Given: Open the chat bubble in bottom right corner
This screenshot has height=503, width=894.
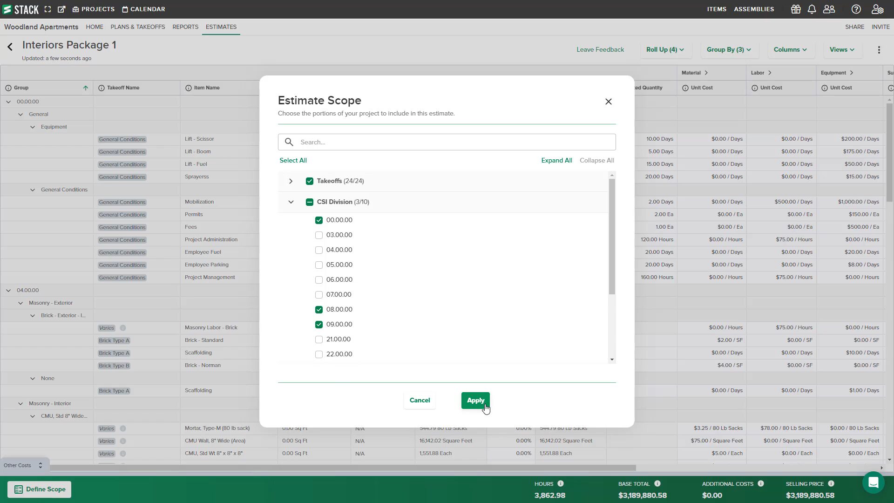Looking at the screenshot, I should coord(873,483).
